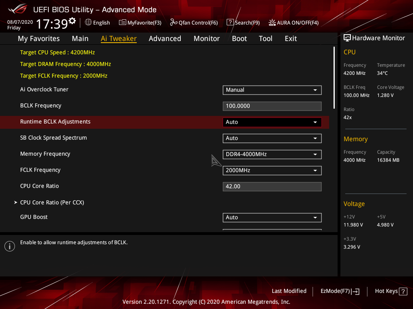413x309 pixels.
Task: Click the 17:39 clock time
Action: pos(52,24)
